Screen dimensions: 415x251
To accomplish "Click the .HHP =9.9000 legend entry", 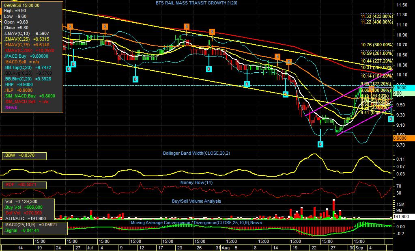I will (x=19, y=84).
